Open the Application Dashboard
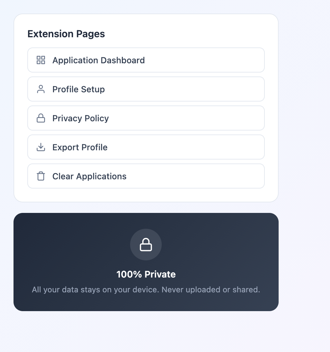This screenshot has height=352, width=330. click(x=146, y=60)
